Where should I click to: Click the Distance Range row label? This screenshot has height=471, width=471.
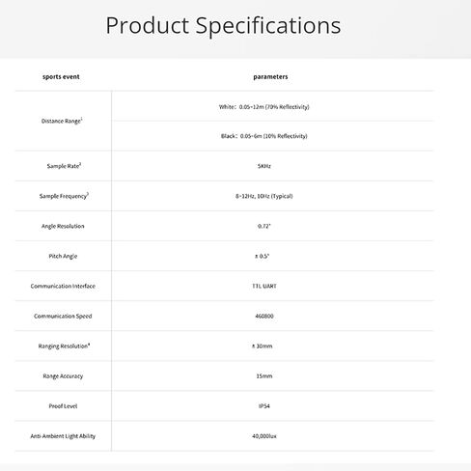pyautogui.click(x=62, y=121)
